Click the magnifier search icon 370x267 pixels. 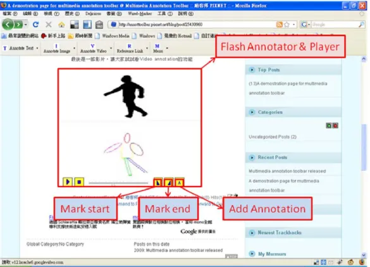click(x=361, y=24)
